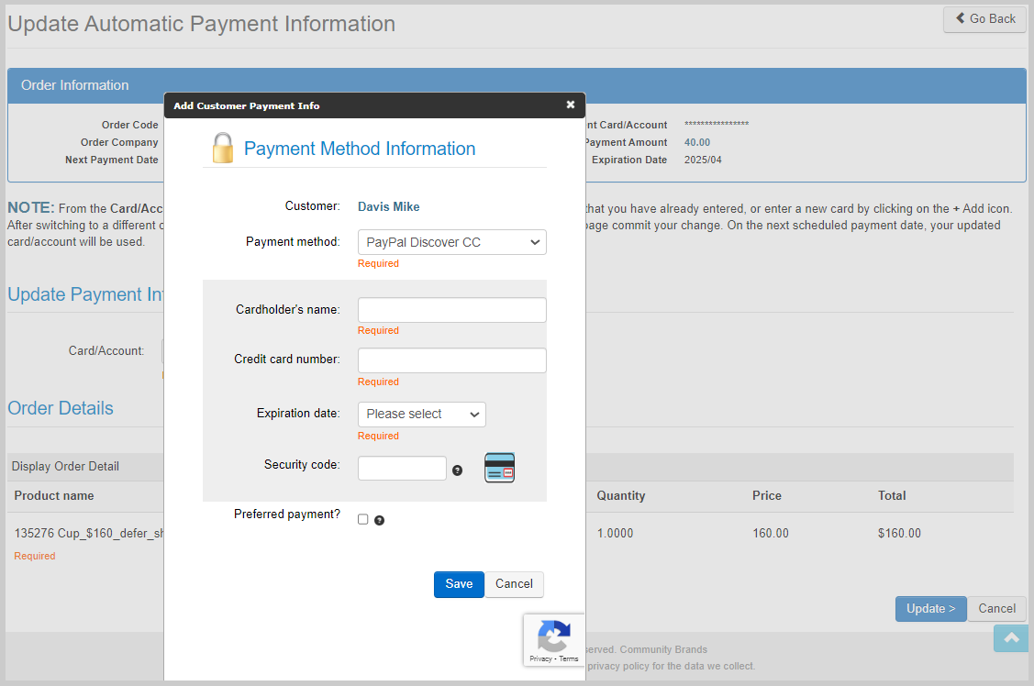
Task: Focus the Security code field
Action: [402, 468]
